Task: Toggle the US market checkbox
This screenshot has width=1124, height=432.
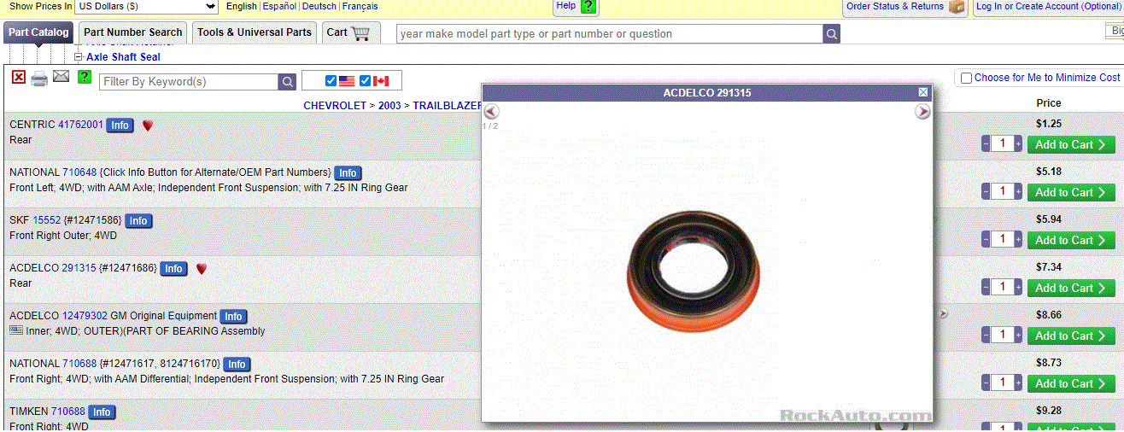Action: pos(331,81)
